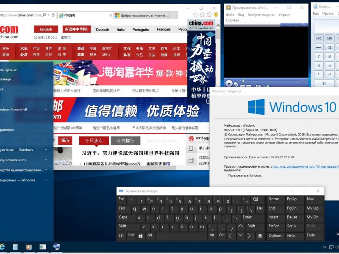Click the license agreement link in Windows info

pos(306,166)
